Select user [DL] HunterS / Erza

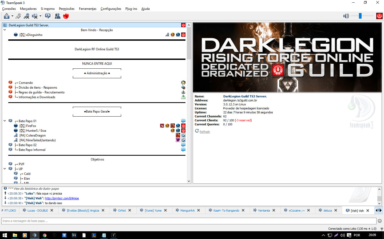33,131
